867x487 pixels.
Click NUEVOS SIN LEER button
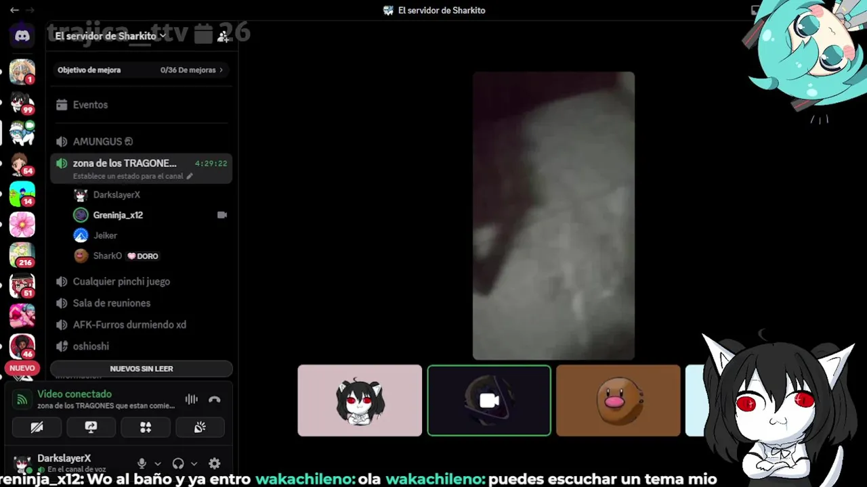pos(142,369)
